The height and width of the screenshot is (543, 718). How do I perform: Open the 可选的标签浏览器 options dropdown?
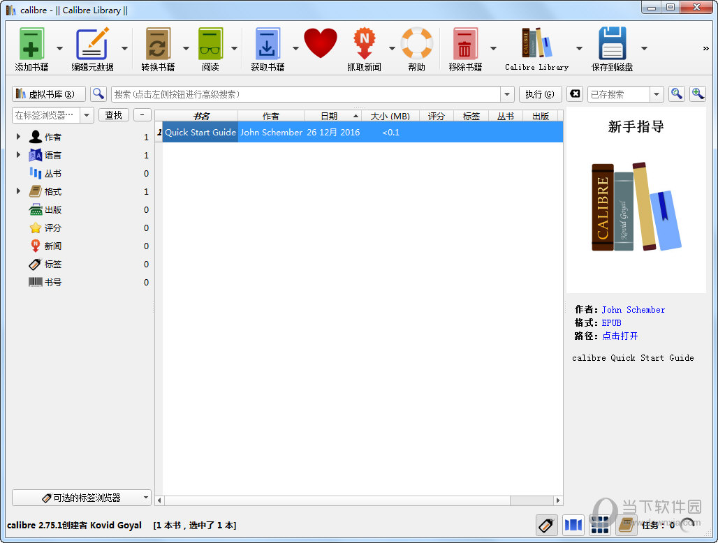(82, 497)
